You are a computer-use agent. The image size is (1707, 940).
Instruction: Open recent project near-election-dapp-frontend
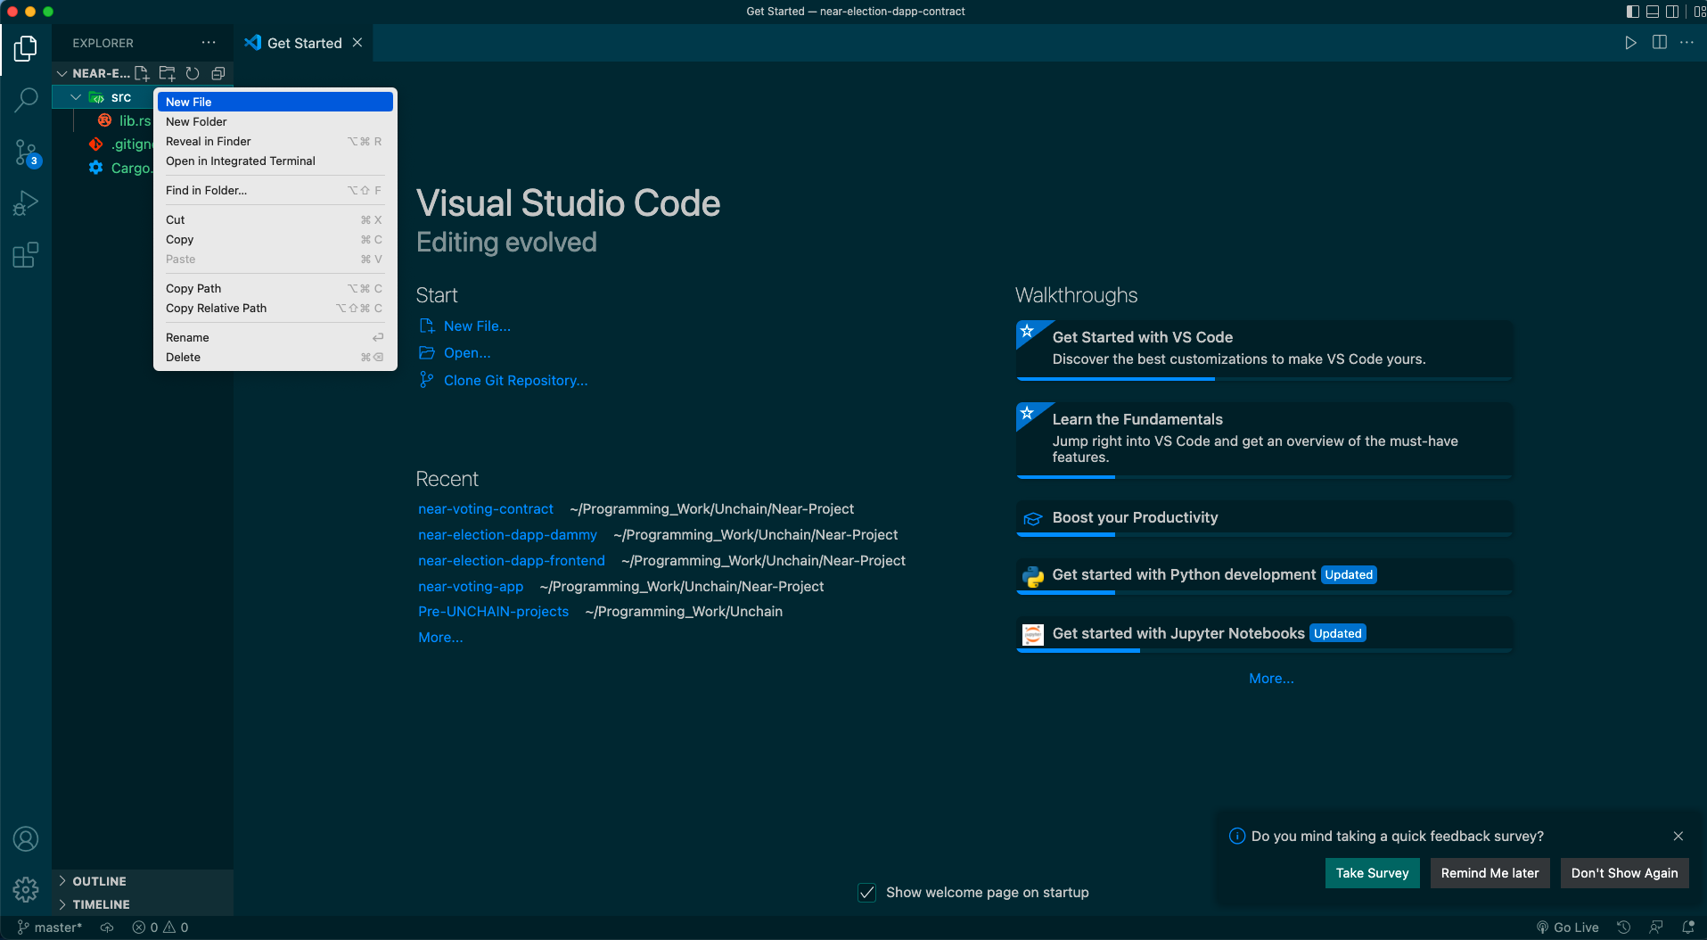(512, 561)
